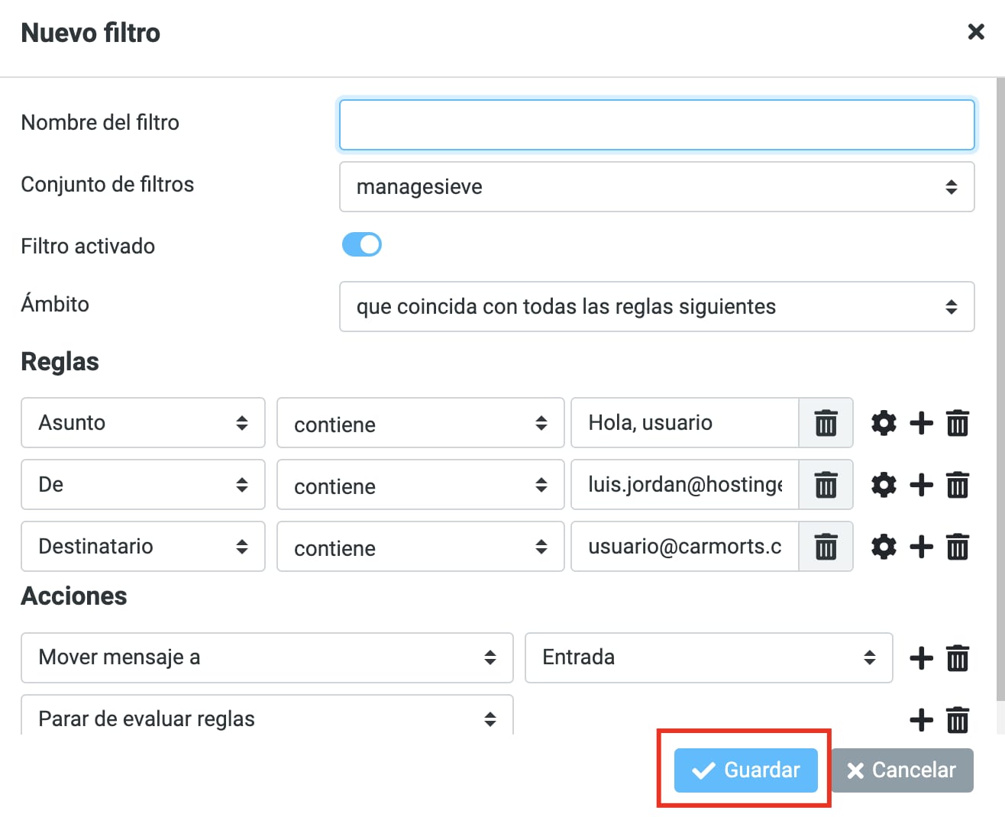Image resolution: width=1005 pixels, height=817 pixels.
Task: Delete the 'Parar de evaluar reglas' action
Action: (x=958, y=719)
